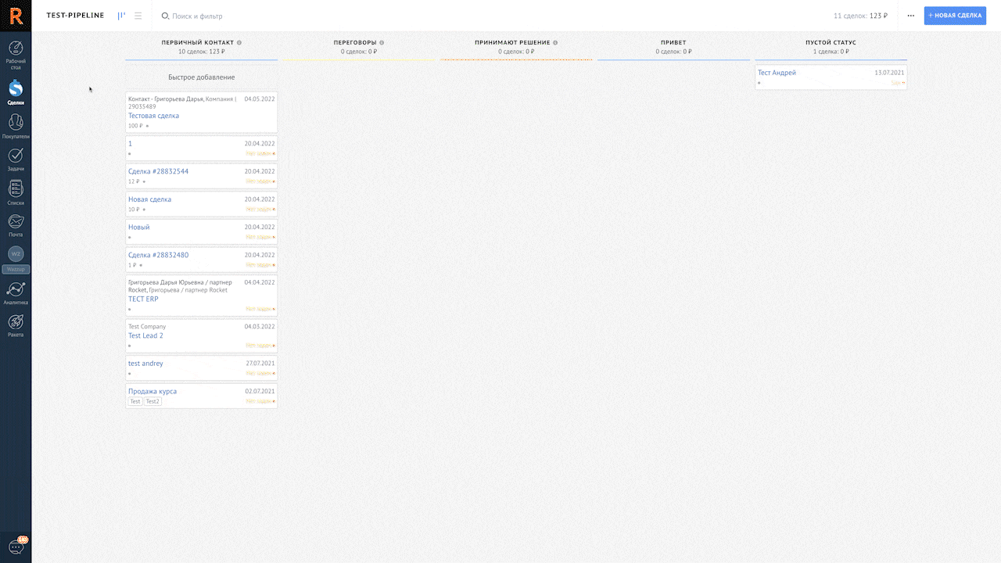1001x563 pixels.
Task: Click the Пустой статус column header
Action: (x=831, y=43)
